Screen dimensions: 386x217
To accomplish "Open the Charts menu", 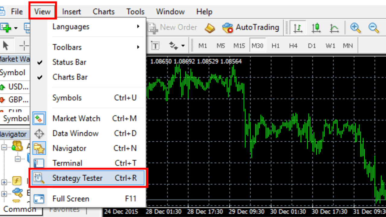I will pos(103,12).
